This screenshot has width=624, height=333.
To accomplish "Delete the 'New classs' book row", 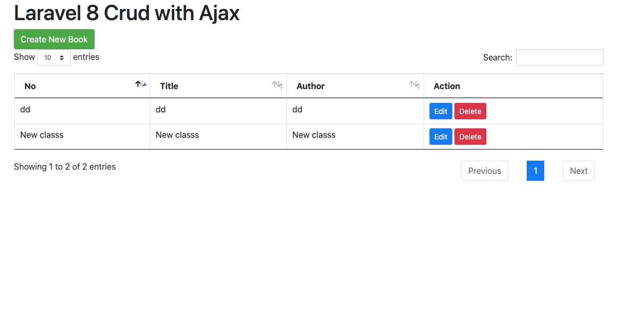I will click(470, 137).
